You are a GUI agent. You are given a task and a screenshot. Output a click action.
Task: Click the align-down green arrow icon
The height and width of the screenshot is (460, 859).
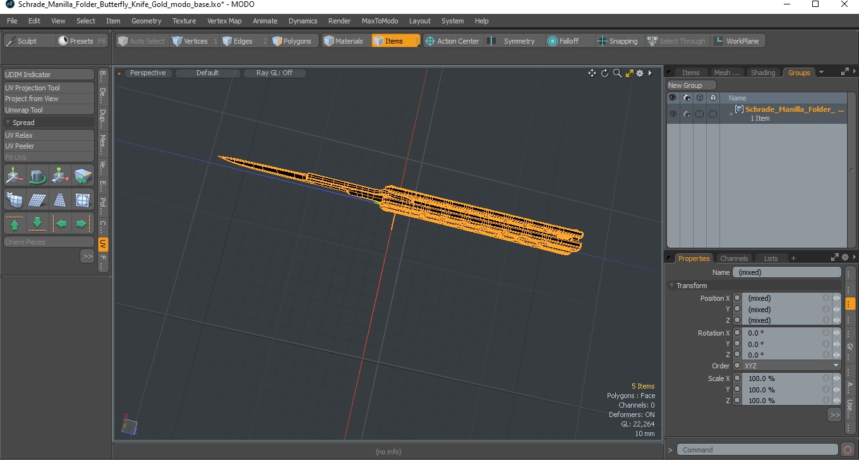click(x=37, y=224)
